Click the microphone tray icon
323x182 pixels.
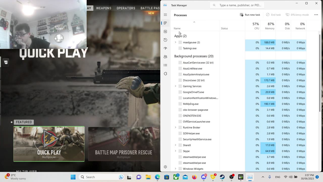coord(270,177)
